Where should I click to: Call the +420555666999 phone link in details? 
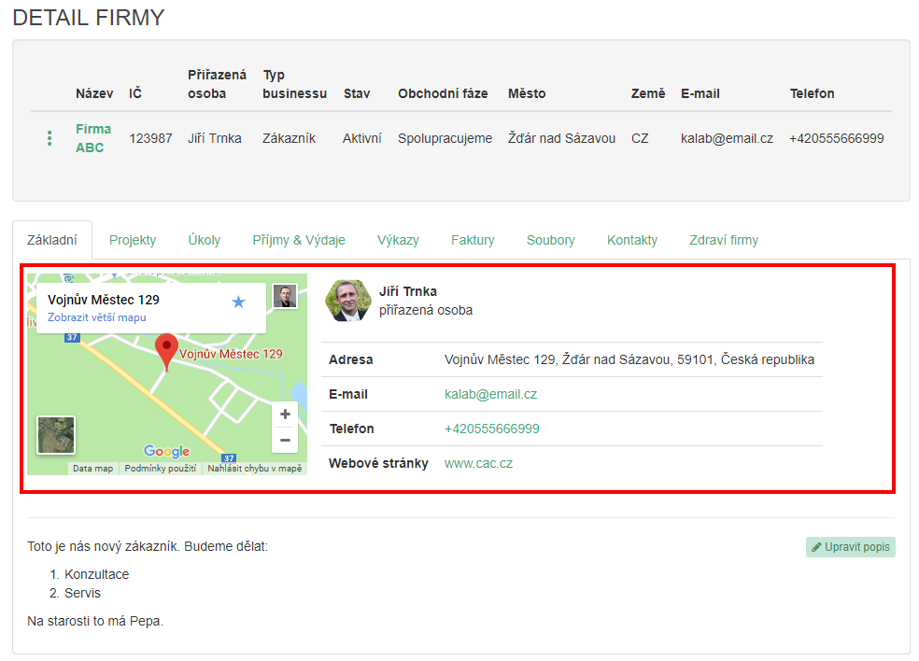click(491, 429)
